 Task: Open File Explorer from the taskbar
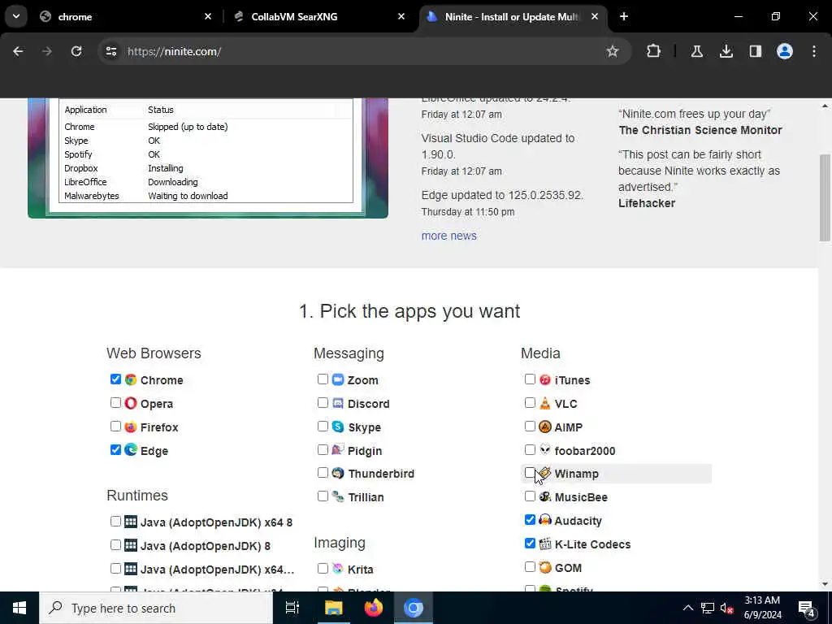(x=333, y=608)
